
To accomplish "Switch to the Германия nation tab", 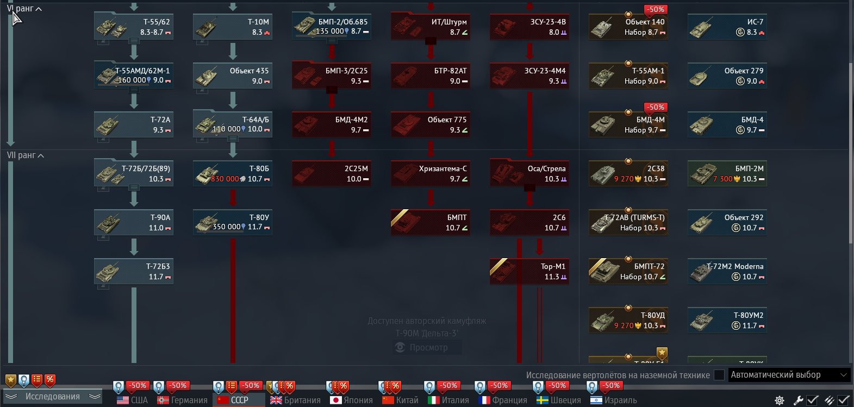I will coord(183,400).
